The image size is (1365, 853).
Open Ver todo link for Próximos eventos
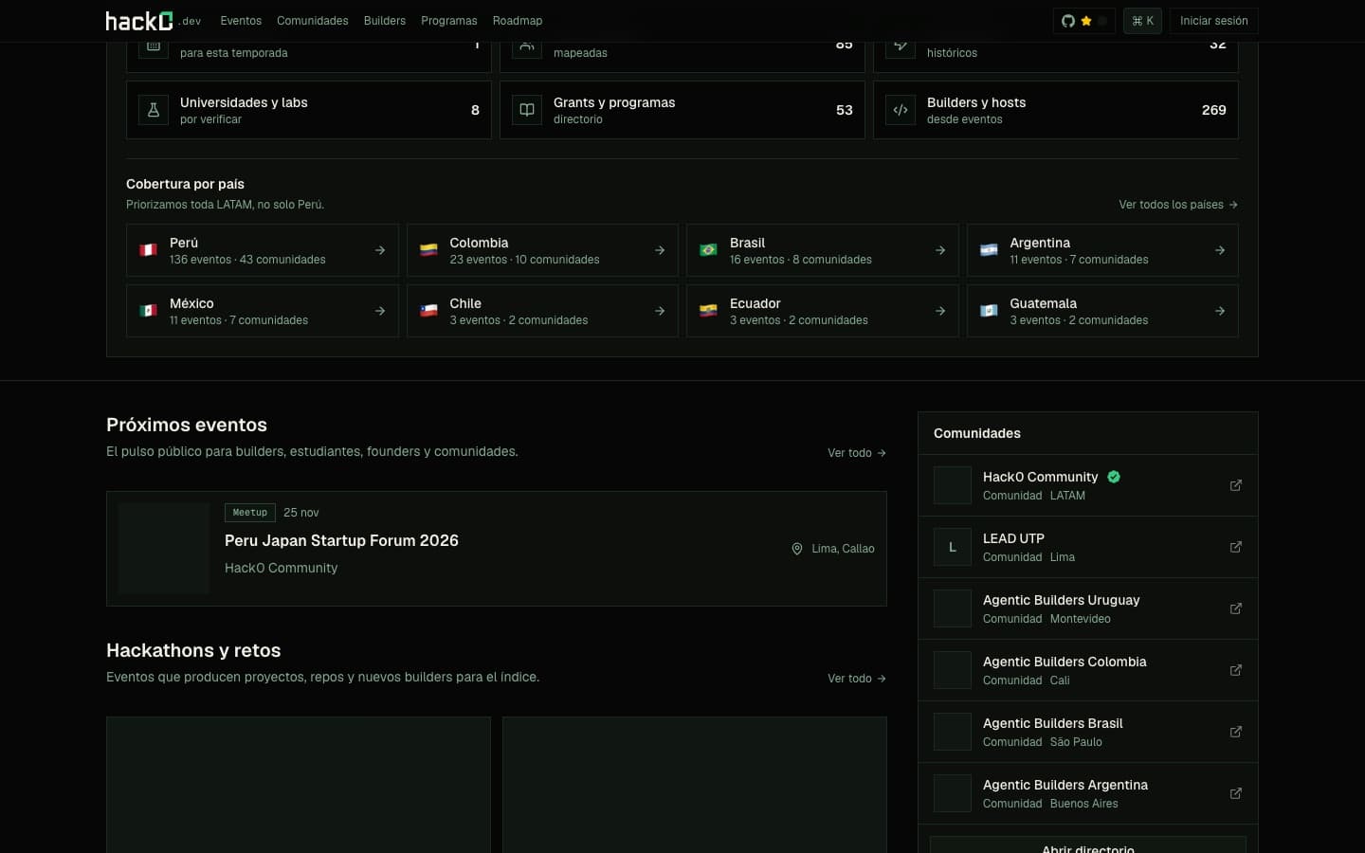857,453
